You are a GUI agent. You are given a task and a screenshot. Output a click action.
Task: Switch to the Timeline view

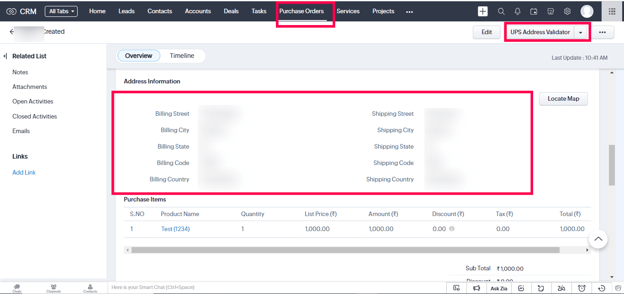coord(182,56)
